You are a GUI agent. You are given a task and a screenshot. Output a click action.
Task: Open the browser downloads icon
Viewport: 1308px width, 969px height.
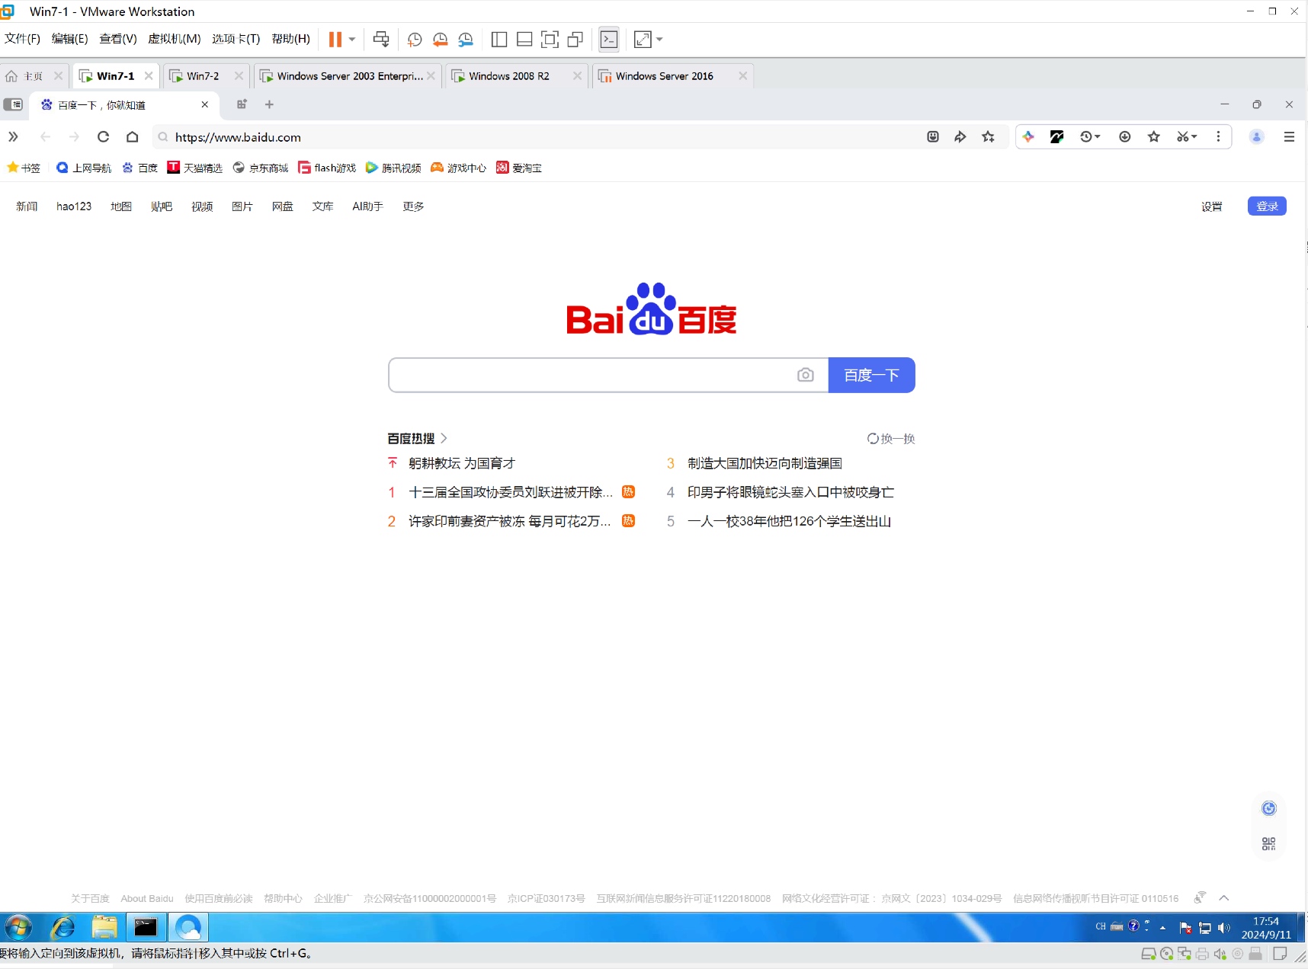click(1125, 137)
